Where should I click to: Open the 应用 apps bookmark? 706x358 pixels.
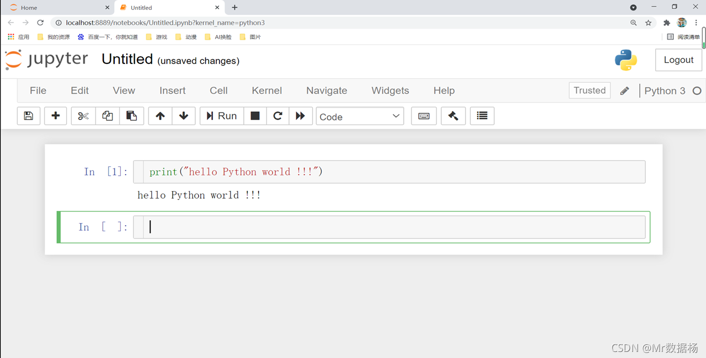point(19,37)
